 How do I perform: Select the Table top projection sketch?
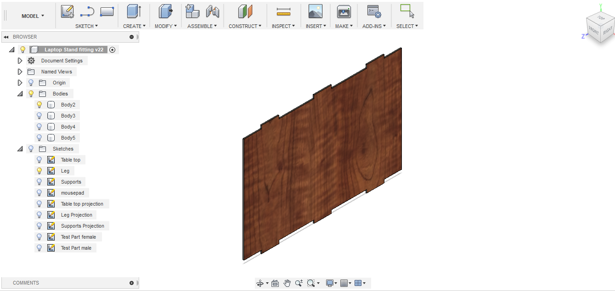pyautogui.click(x=82, y=204)
